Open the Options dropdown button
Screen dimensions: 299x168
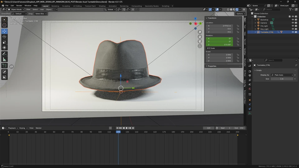coord(240,14)
